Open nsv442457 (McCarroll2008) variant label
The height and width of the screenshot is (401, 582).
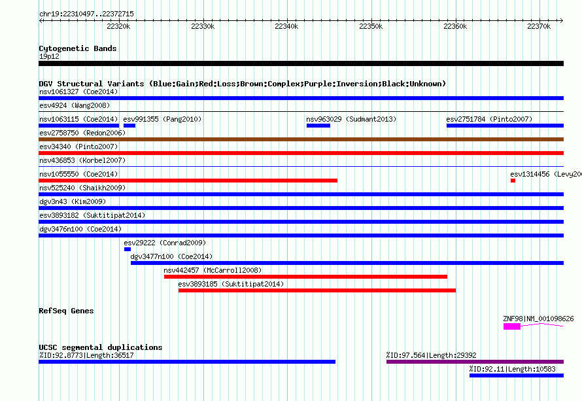click(x=213, y=270)
